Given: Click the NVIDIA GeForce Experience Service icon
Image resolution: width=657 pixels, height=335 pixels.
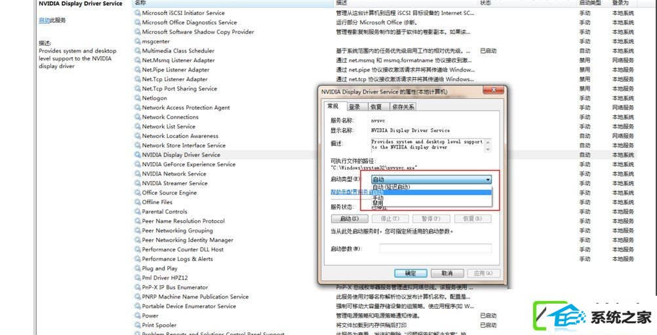Looking at the screenshot, I should tap(138, 164).
